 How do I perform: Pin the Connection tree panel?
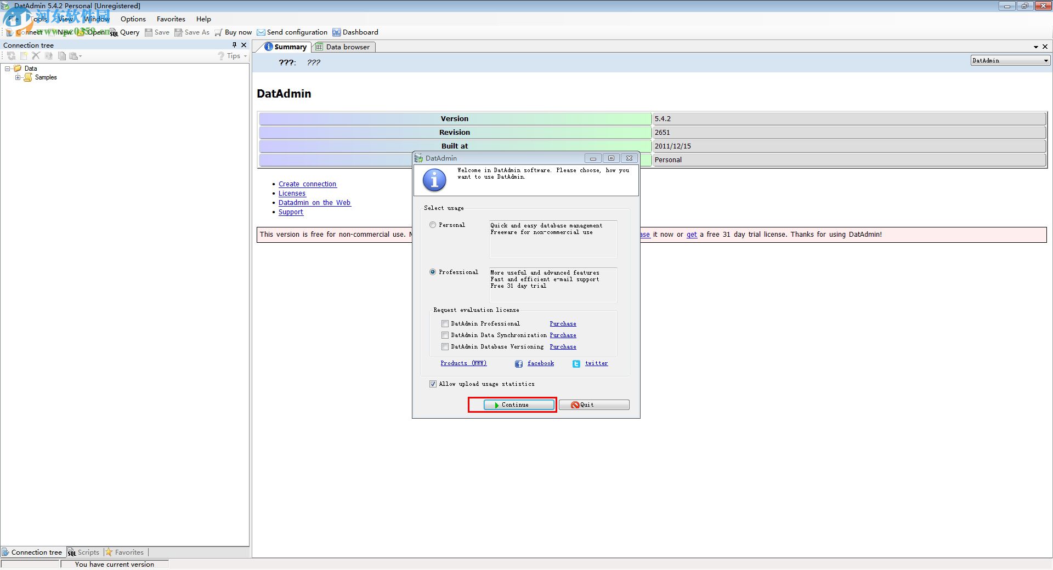click(234, 45)
